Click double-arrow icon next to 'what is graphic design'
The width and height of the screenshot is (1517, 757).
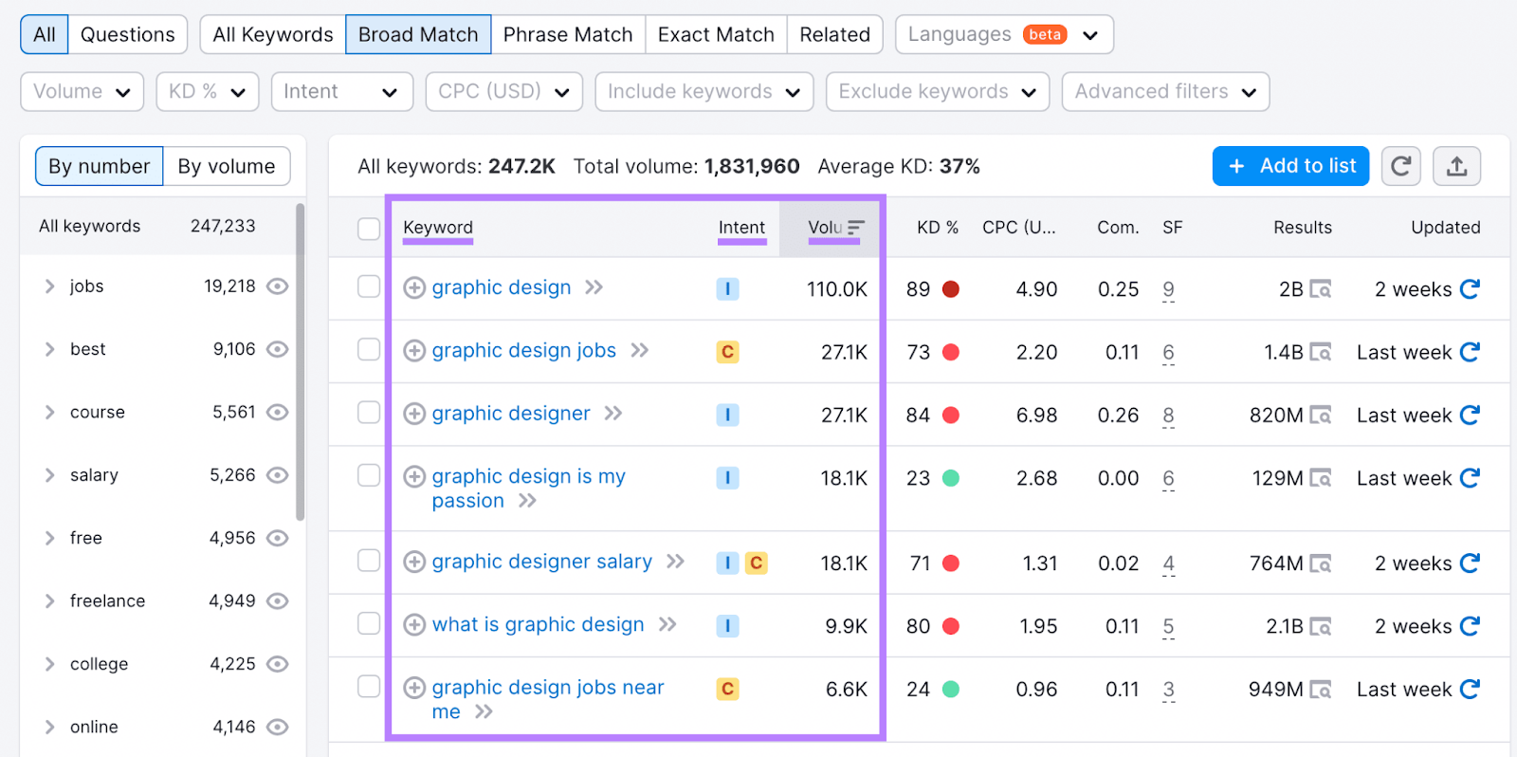(667, 624)
